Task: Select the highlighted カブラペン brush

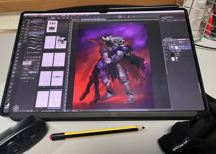Action: 36,33
